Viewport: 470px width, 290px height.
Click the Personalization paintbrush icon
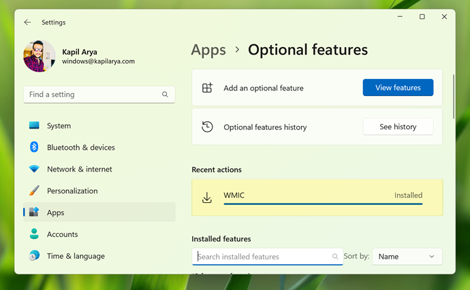[x=34, y=191]
